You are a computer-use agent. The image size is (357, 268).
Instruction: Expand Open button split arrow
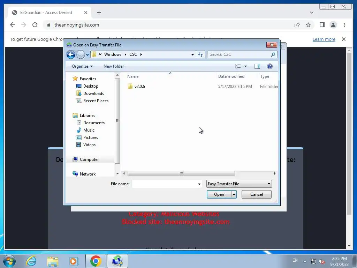(234, 194)
